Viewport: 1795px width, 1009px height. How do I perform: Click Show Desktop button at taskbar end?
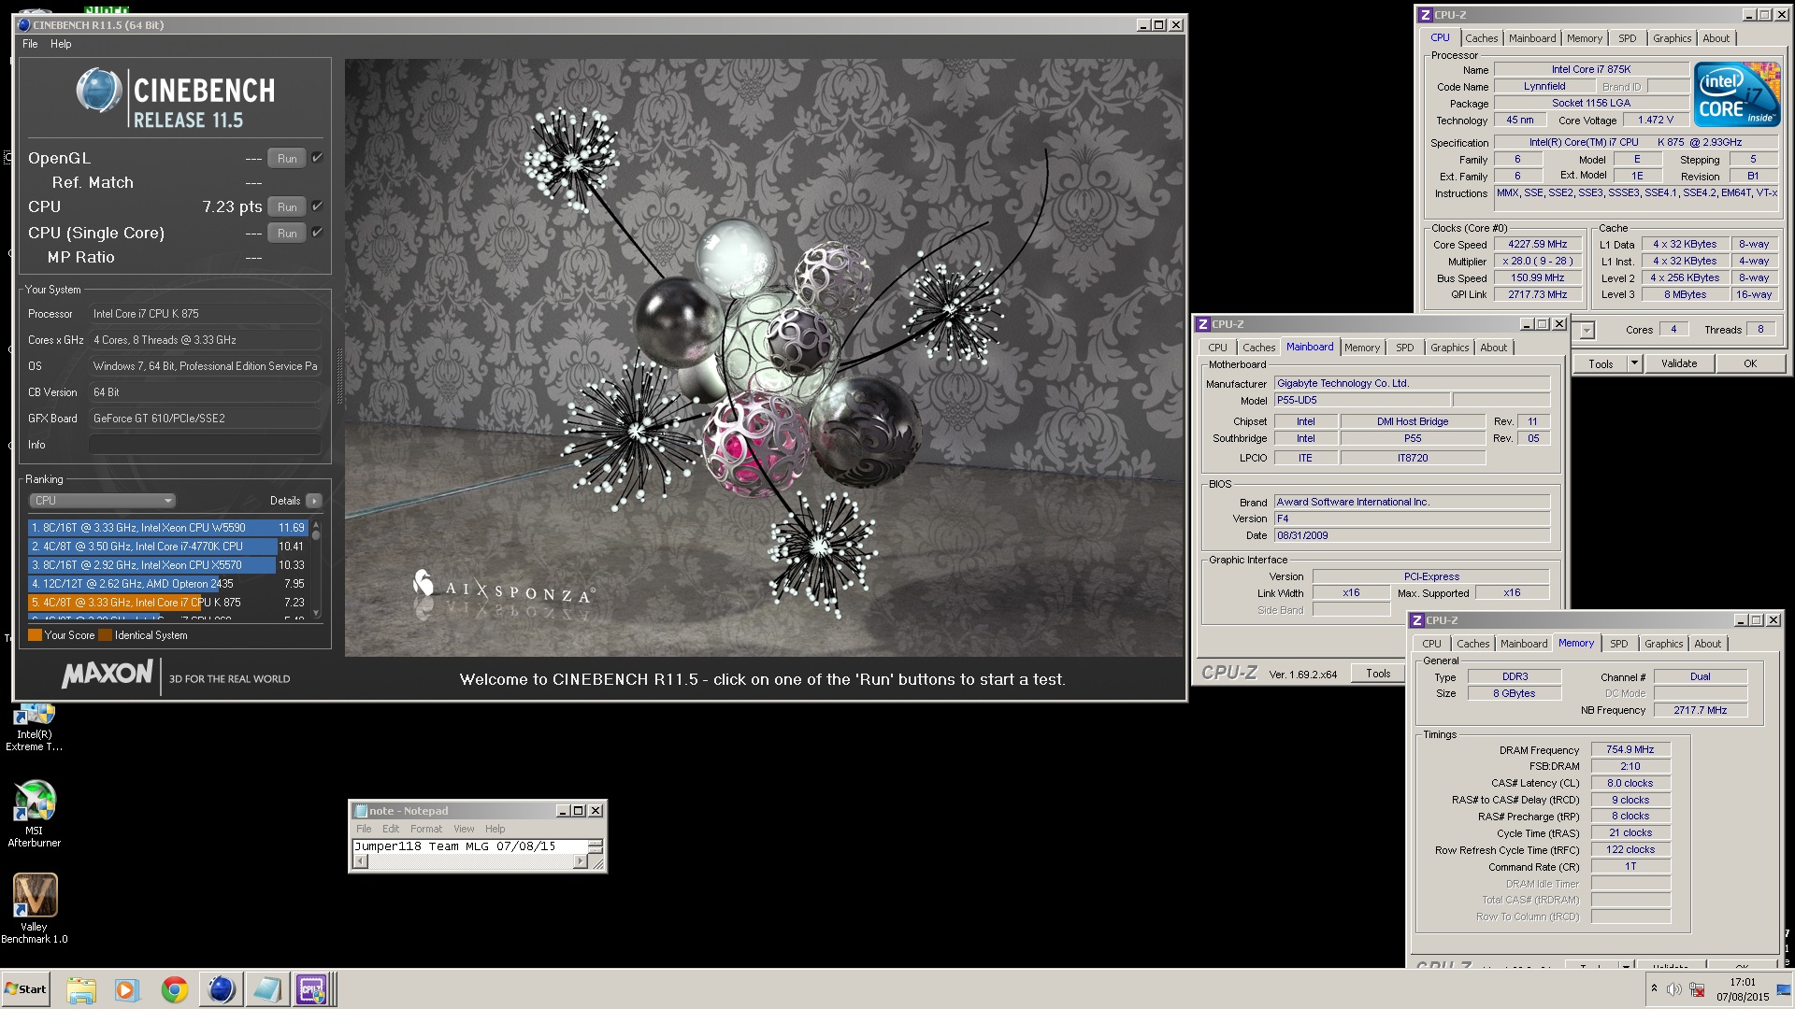pyautogui.click(x=1784, y=988)
